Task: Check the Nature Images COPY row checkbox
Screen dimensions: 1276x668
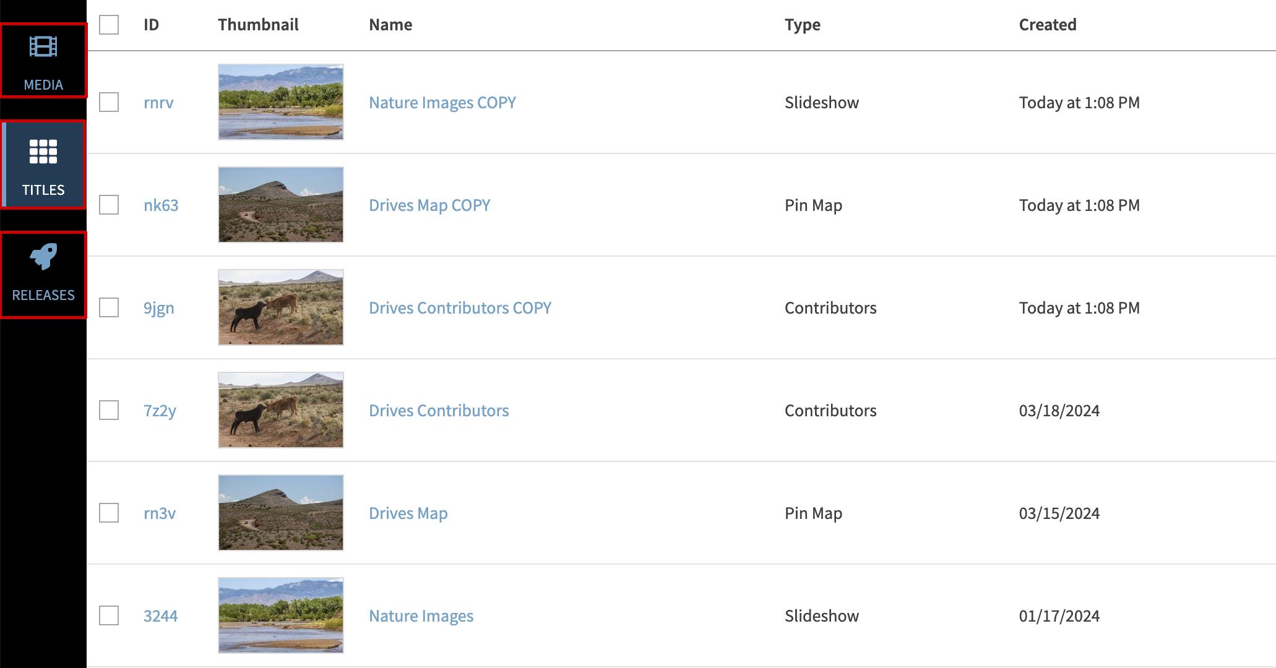Action: 108,102
